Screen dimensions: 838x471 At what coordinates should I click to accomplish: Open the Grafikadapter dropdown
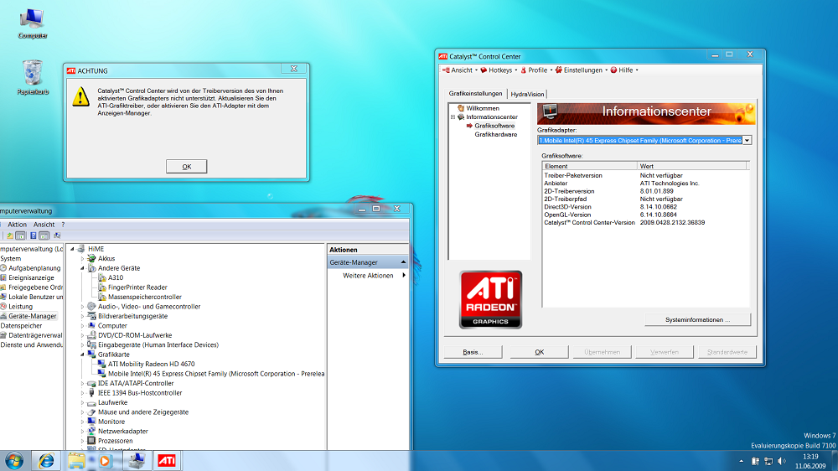point(747,141)
